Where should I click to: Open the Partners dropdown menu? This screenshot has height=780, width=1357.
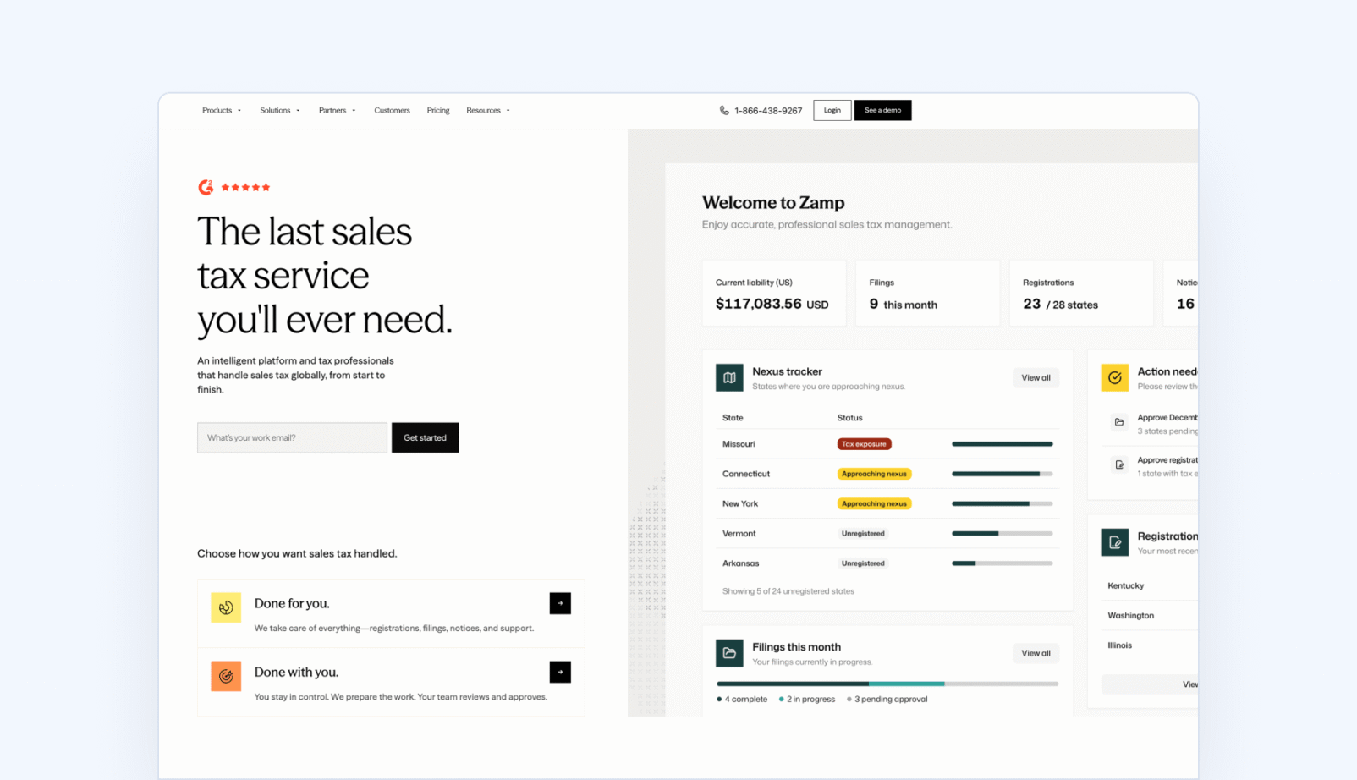click(x=338, y=110)
